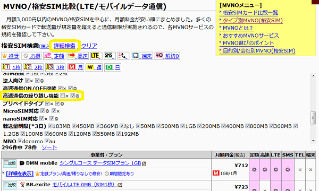Toggle the docomo MNO checkbox
319x191 pixels.
pos(20,141)
